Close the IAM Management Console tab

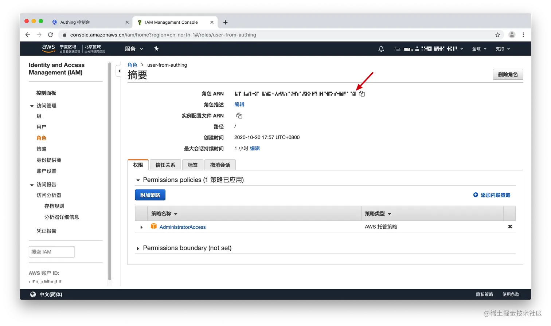tap(212, 22)
